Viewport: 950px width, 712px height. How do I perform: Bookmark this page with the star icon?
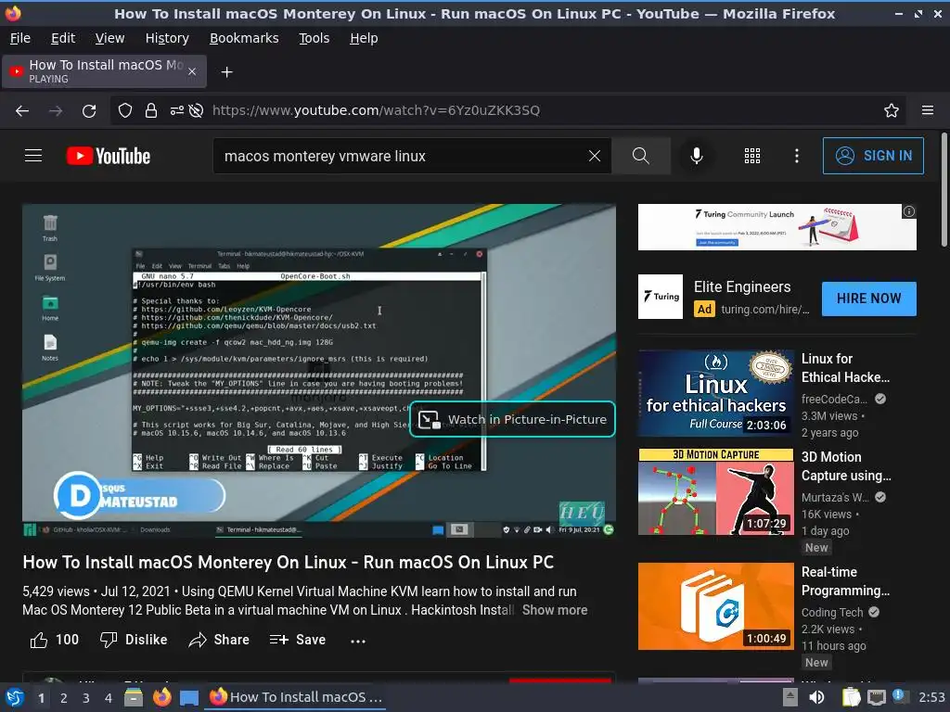[892, 110]
